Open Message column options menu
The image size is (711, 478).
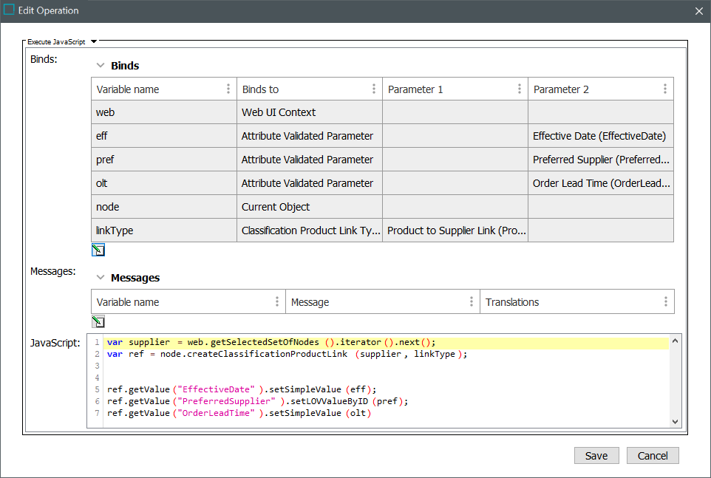tap(471, 301)
